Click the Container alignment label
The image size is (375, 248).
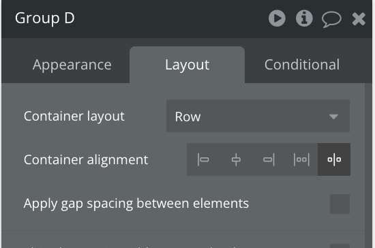pos(86,160)
